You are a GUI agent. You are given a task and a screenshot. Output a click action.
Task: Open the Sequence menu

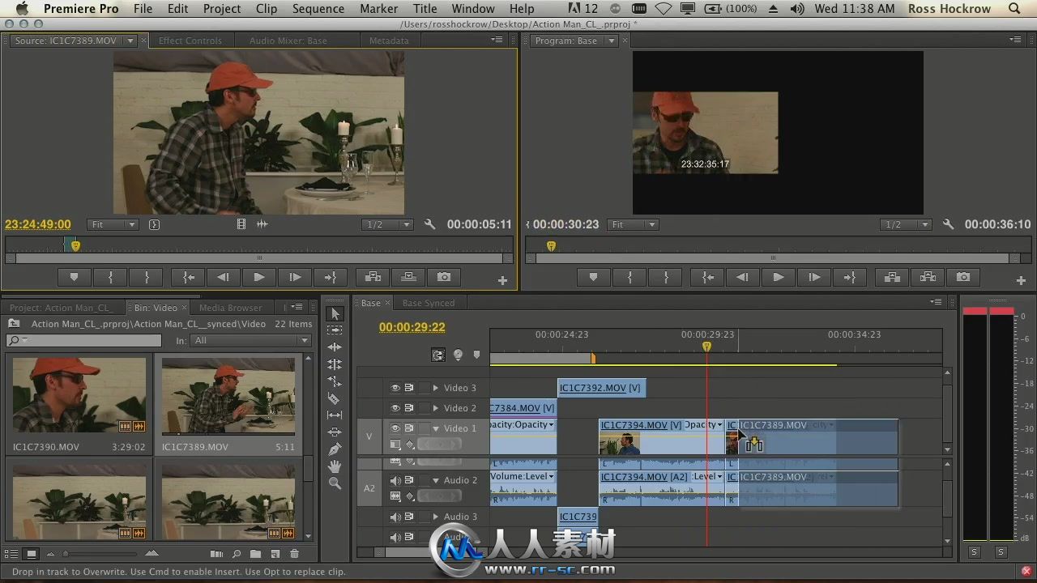point(318,9)
